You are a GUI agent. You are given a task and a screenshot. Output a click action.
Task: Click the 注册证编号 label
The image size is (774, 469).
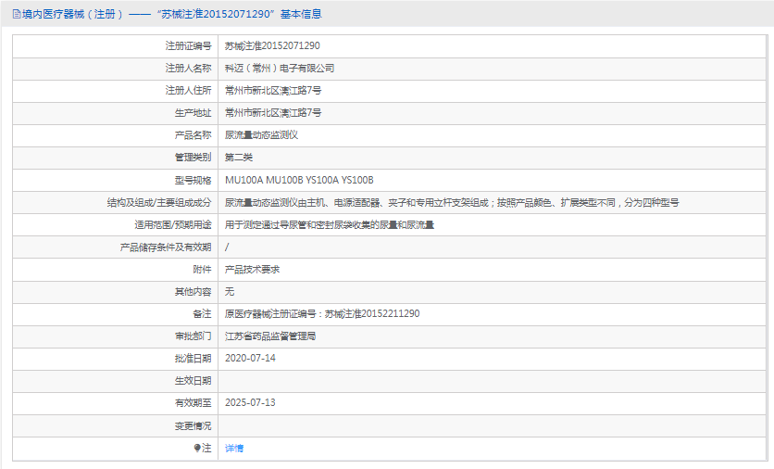188,46
